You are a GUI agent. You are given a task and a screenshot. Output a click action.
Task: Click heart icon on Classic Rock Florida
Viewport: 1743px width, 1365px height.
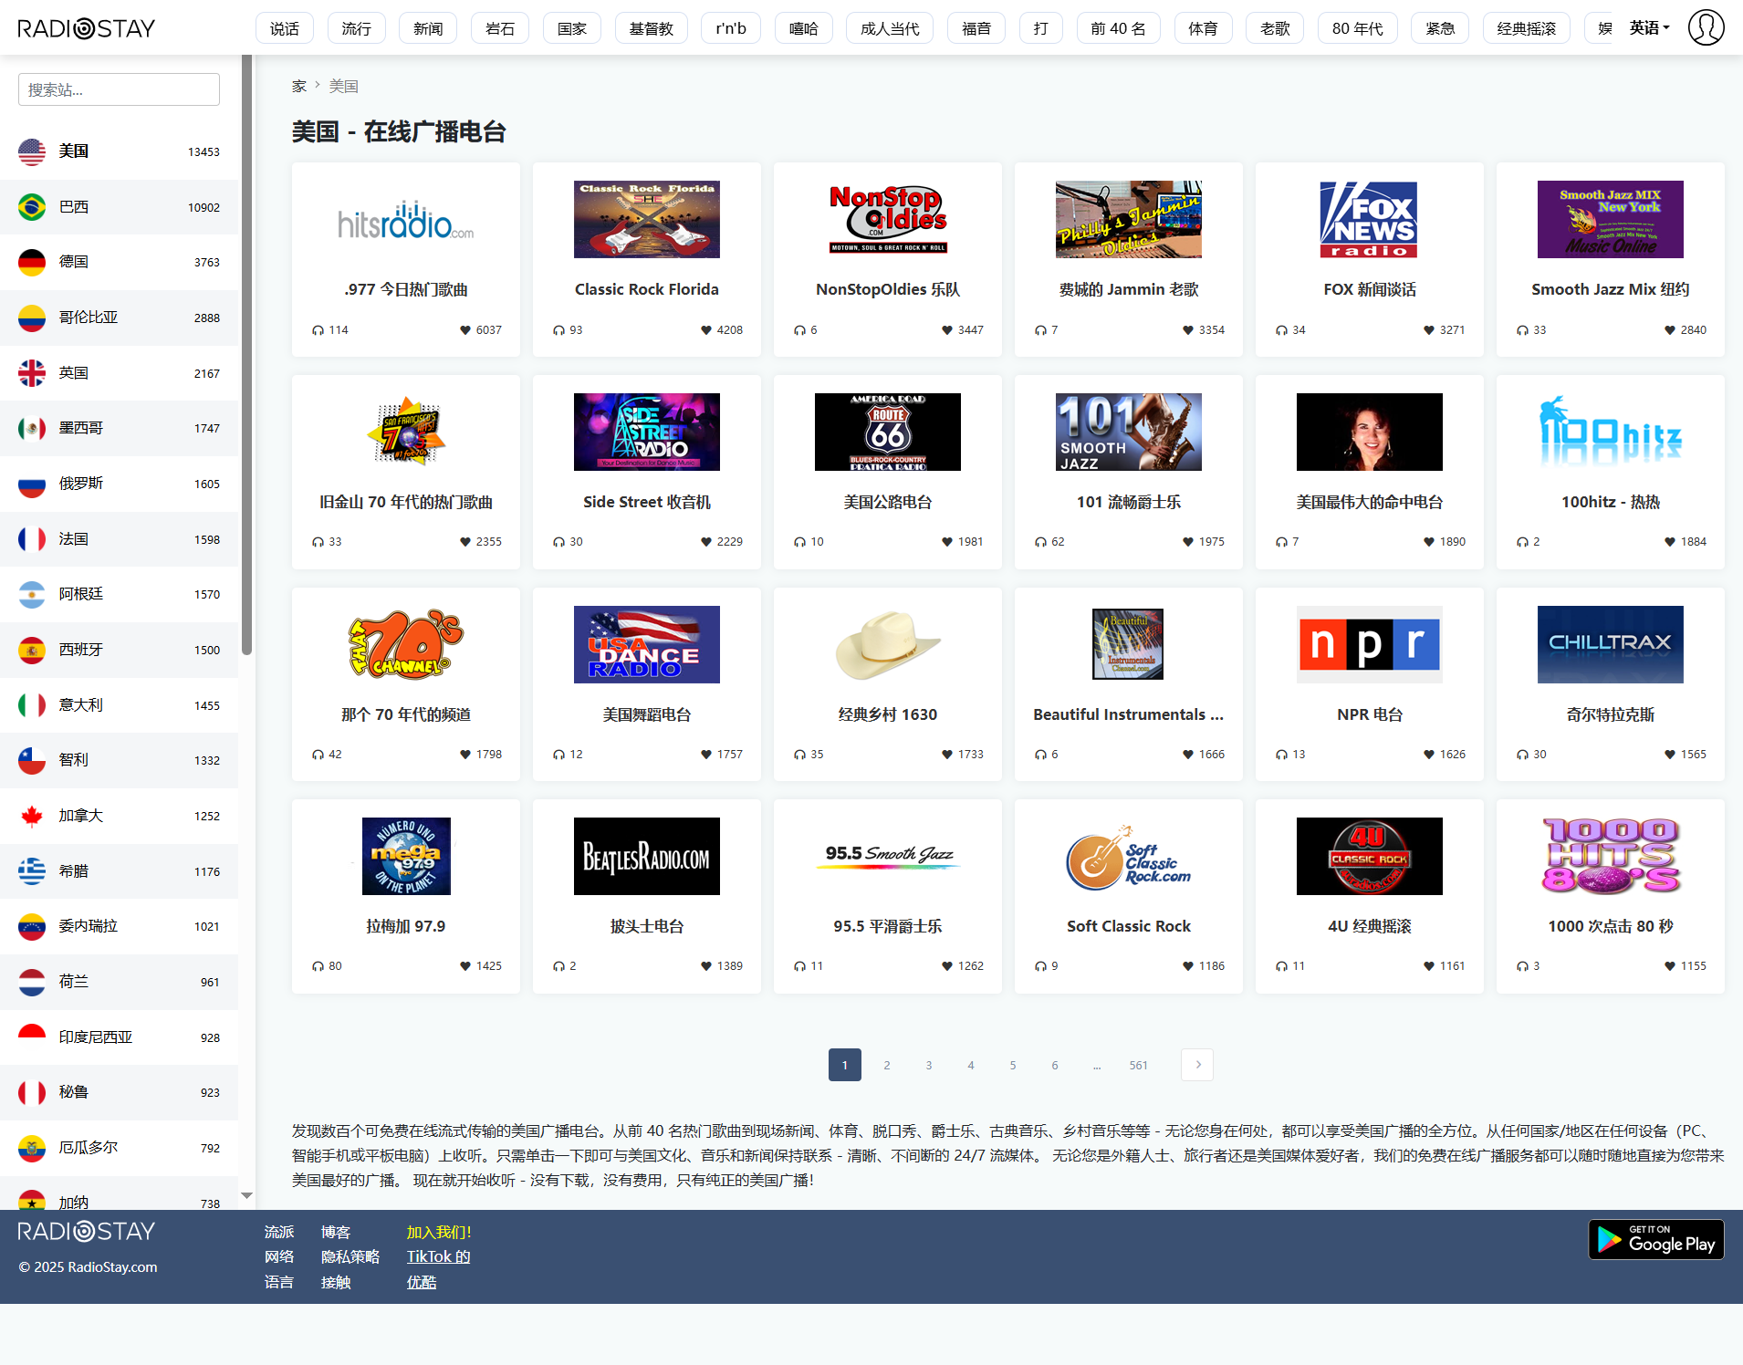[x=705, y=330]
